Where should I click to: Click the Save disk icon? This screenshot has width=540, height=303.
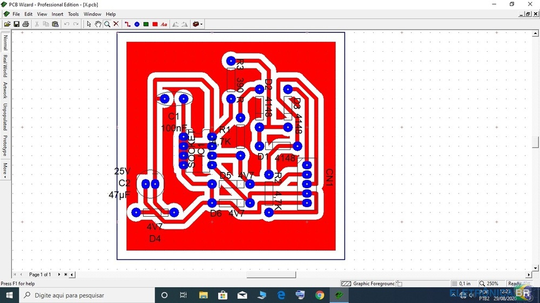[x=16, y=24]
